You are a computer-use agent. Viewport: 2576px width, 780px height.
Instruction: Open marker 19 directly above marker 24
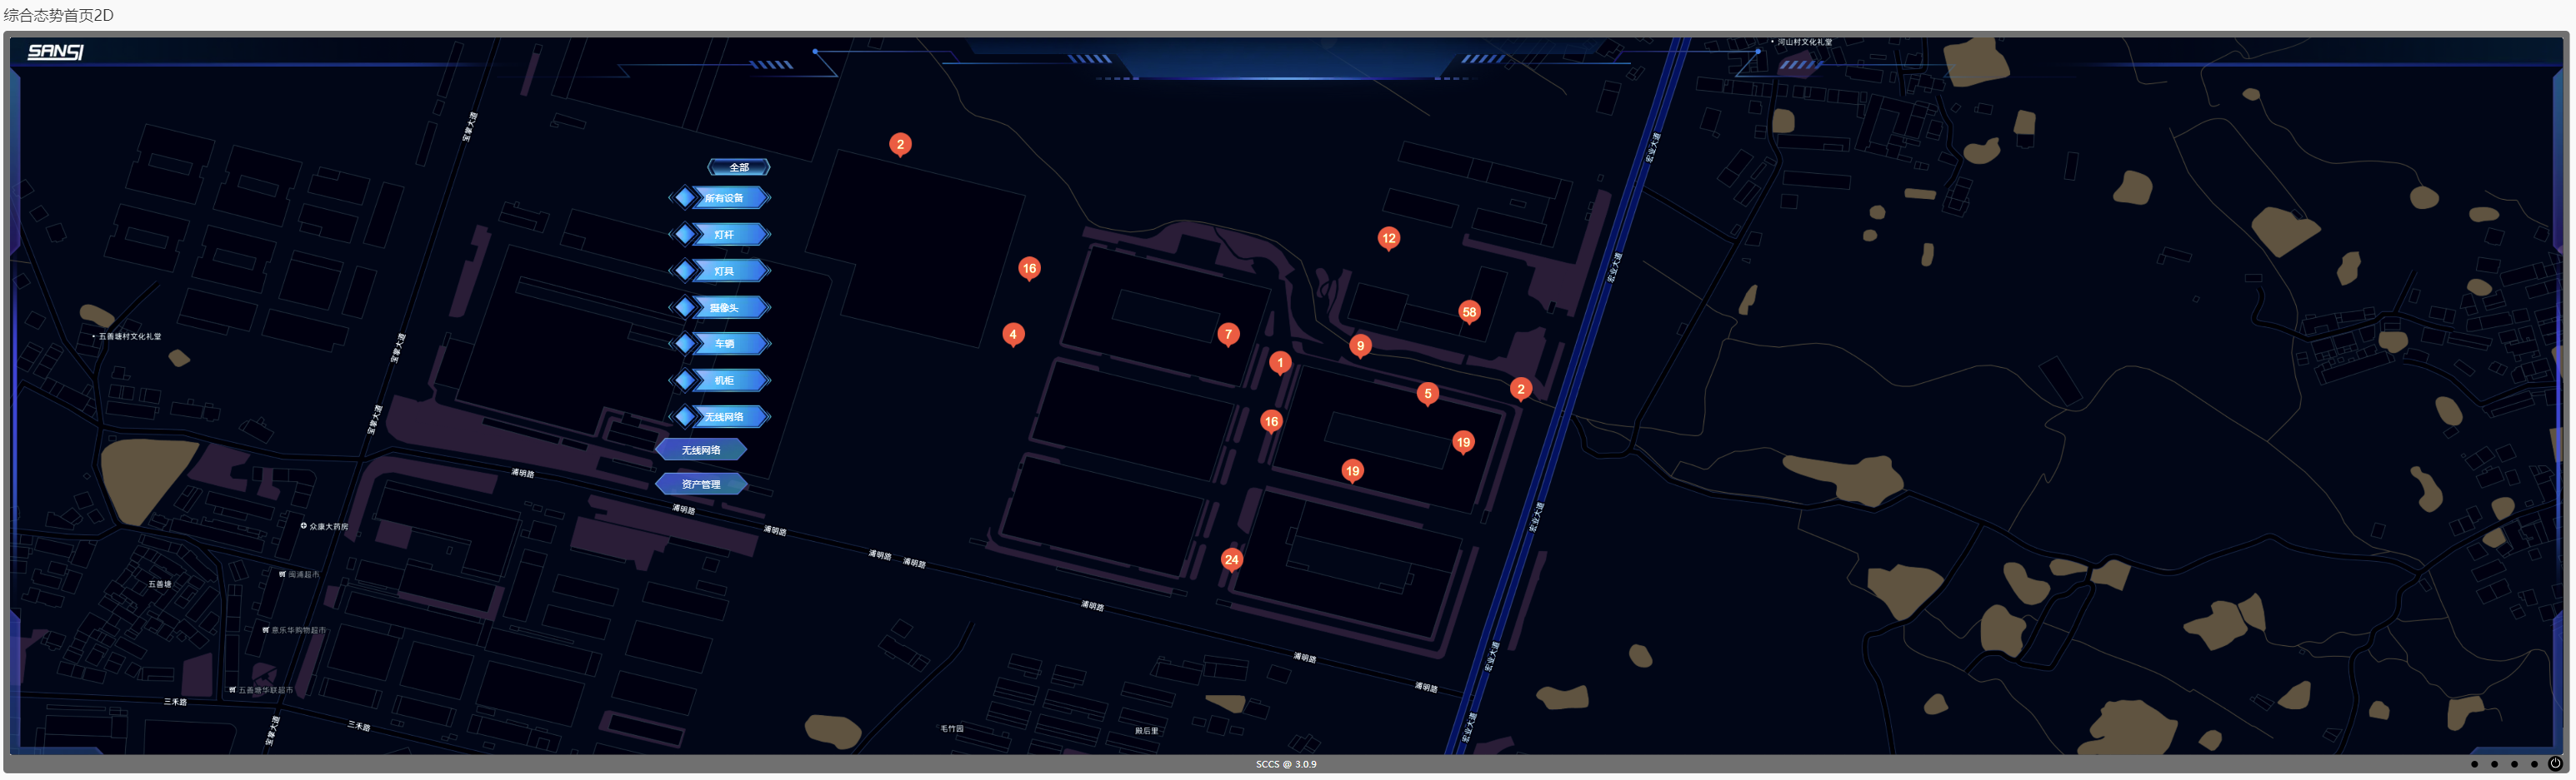tap(1352, 471)
